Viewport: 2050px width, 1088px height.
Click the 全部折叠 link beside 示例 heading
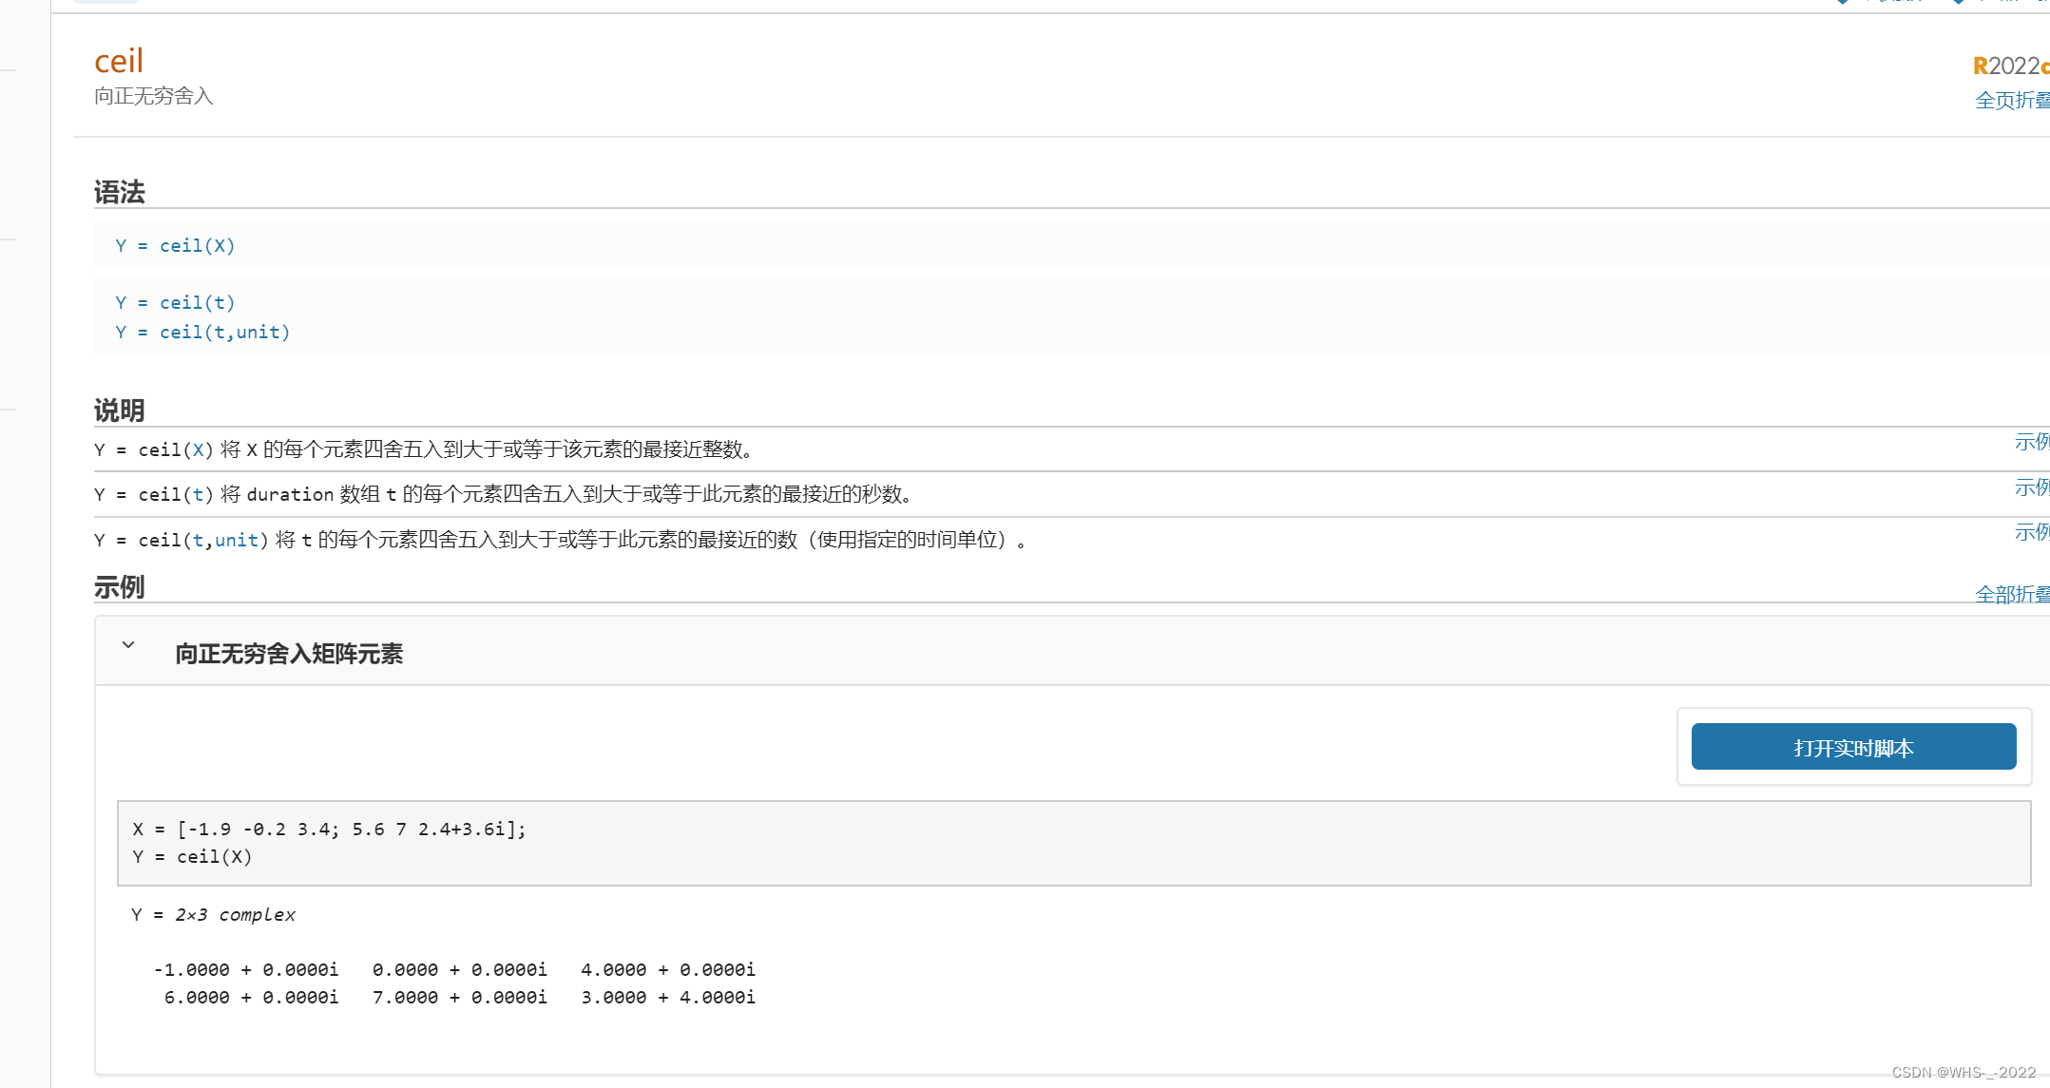[2011, 595]
